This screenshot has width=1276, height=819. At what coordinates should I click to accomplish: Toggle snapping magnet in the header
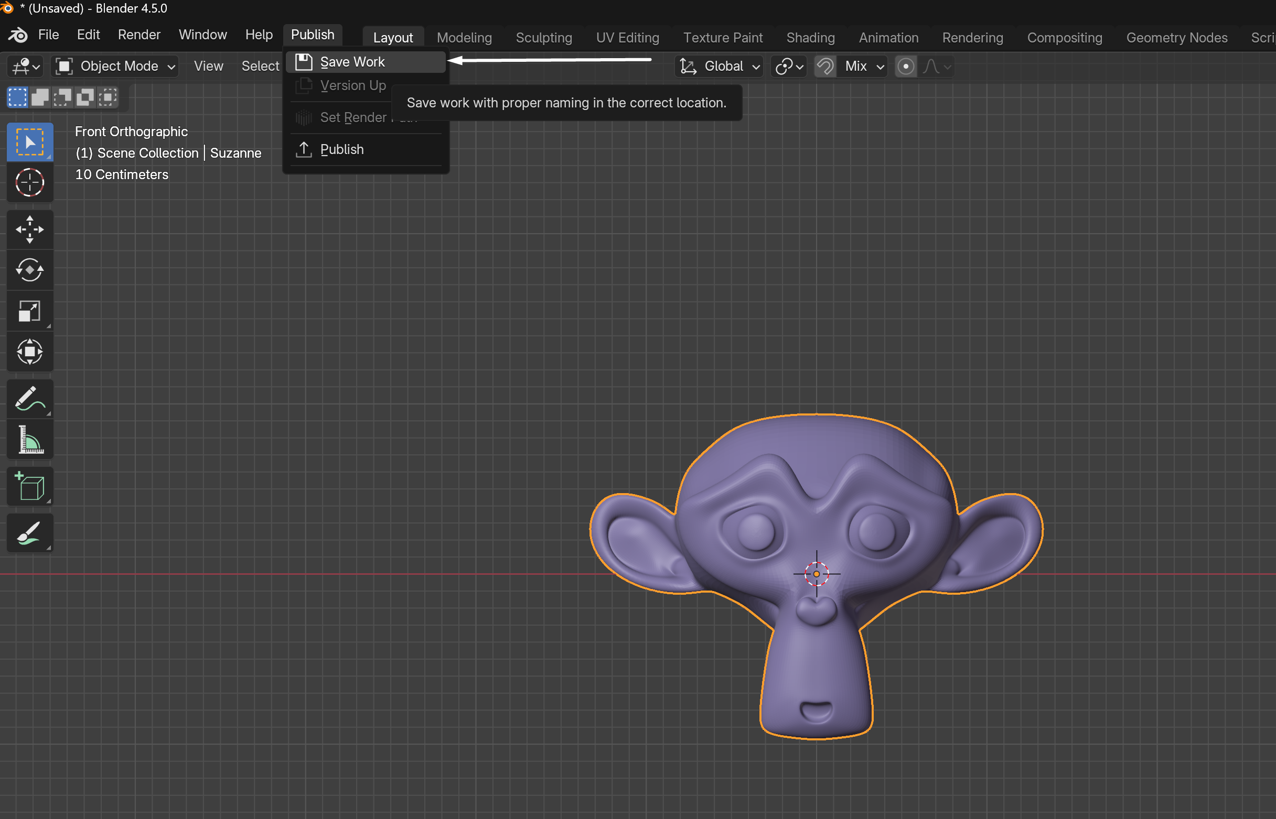click(825, 67)
